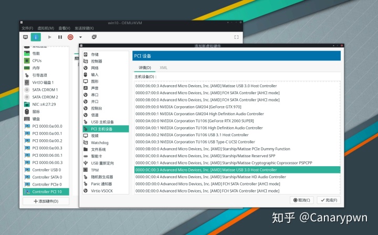
Task: Select GM204 High Definition Audio Controller
Action: click(x=237, y=114)
